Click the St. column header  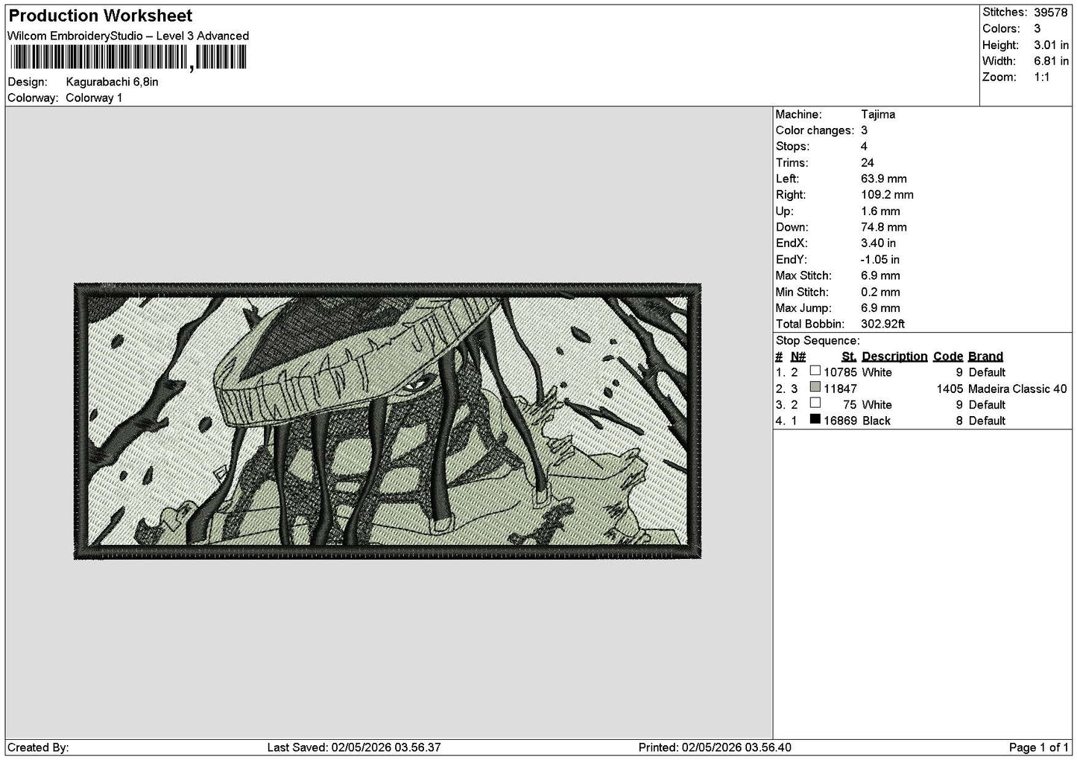(x=848, y=357)
